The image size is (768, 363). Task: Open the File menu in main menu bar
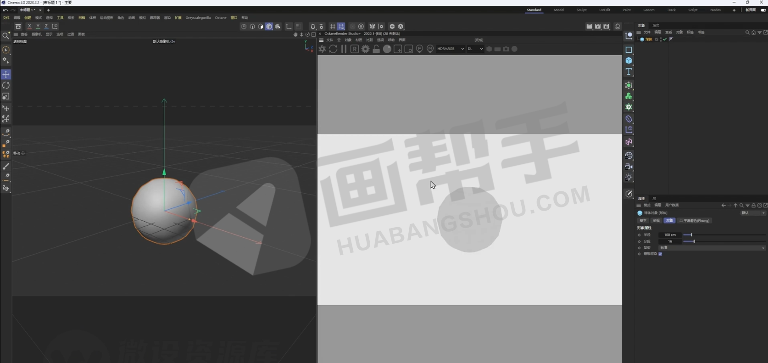click(6, 18)
